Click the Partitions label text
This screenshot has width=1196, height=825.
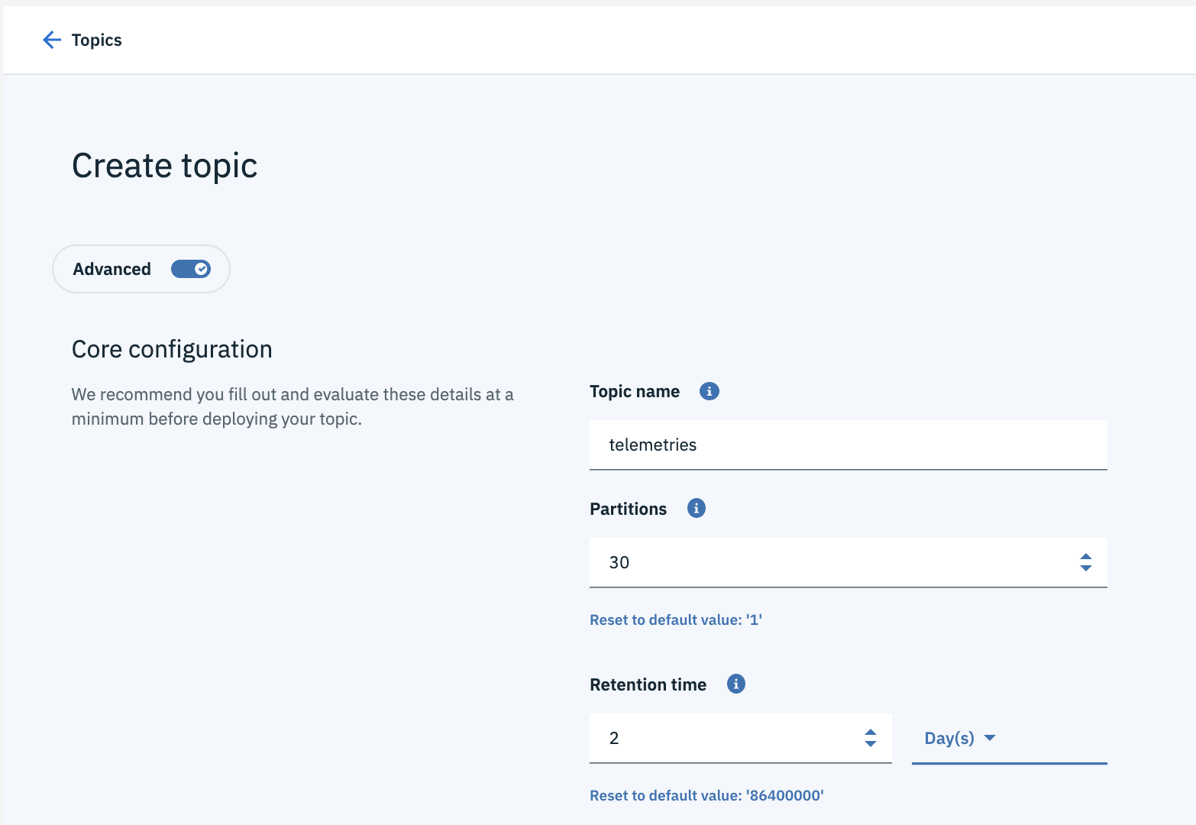click(x=628, y=509)
